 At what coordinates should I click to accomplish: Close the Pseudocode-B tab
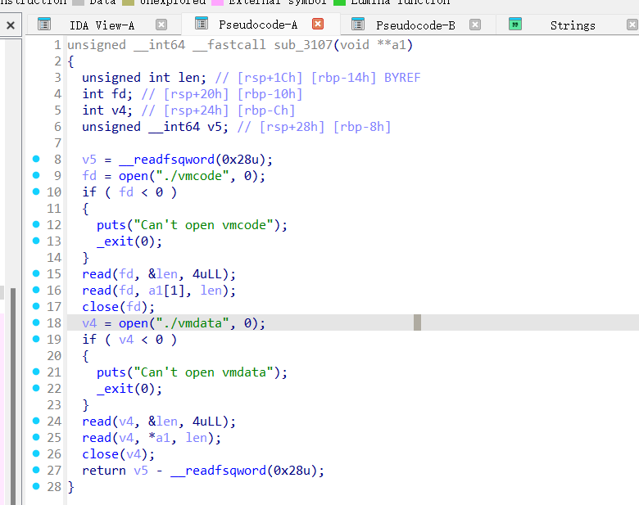click(x=475, y=25)
